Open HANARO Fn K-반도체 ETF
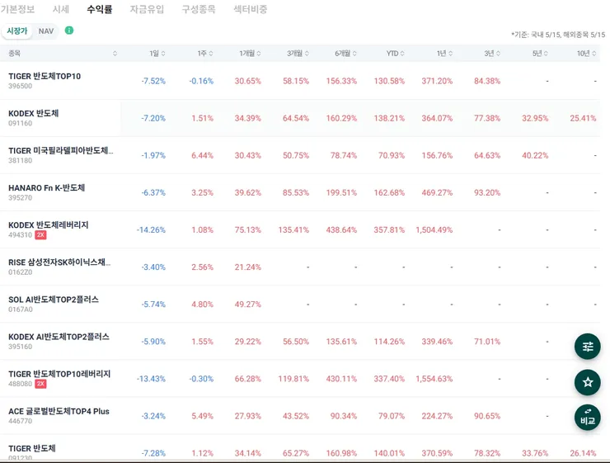The image size is (610, 463). [299, 192]
